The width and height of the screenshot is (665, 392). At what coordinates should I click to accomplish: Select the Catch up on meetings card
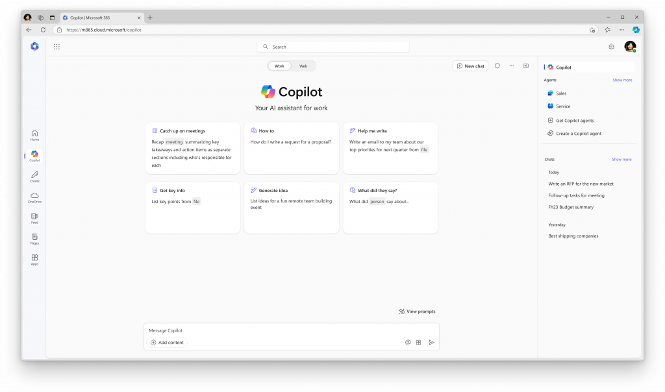click(192, 149)
